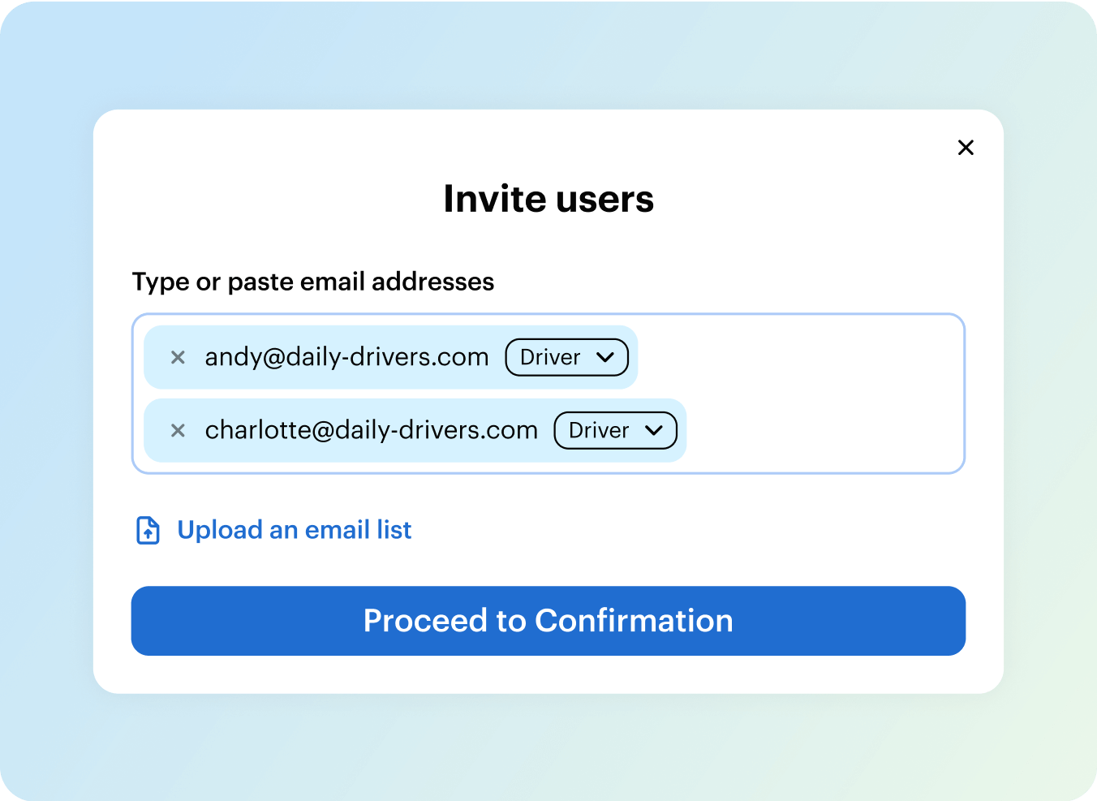Click the blank area right of charlotte's chip
Viewport: 1097px width, 801px height.
824,430
